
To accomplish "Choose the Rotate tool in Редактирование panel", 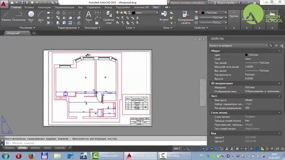I will click(x=64, y=13).
